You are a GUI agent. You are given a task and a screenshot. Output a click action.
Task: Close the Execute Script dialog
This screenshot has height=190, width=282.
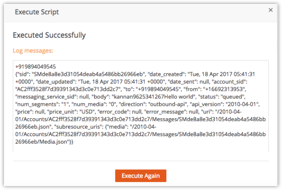pyautogui.click(x=271, y=10)
